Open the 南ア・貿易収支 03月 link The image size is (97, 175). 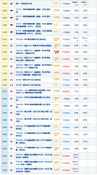(x=24, y=4)
